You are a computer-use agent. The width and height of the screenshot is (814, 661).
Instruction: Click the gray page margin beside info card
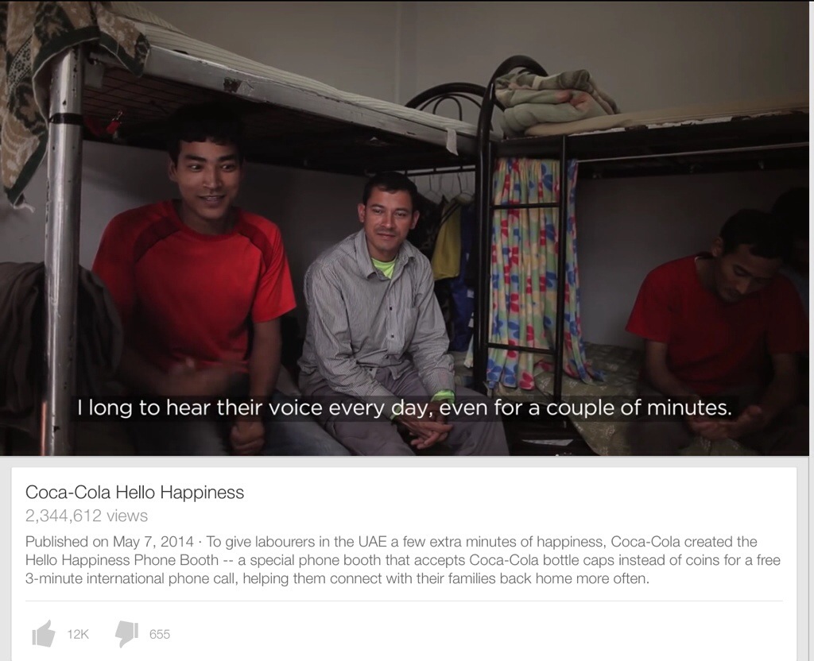(x=804, y=563)
